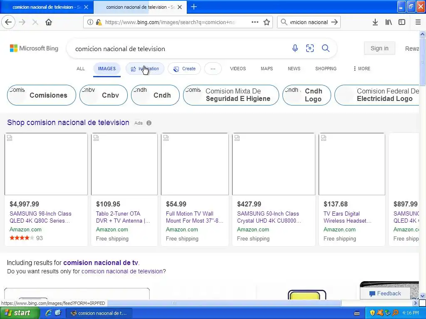Open the page actions three-dot menu
The height and width of the screenshot is (319, 426).
[x=255, y=22]
